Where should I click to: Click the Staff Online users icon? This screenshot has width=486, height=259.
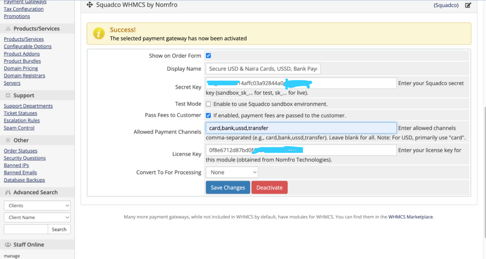click(x=8, y=244)
